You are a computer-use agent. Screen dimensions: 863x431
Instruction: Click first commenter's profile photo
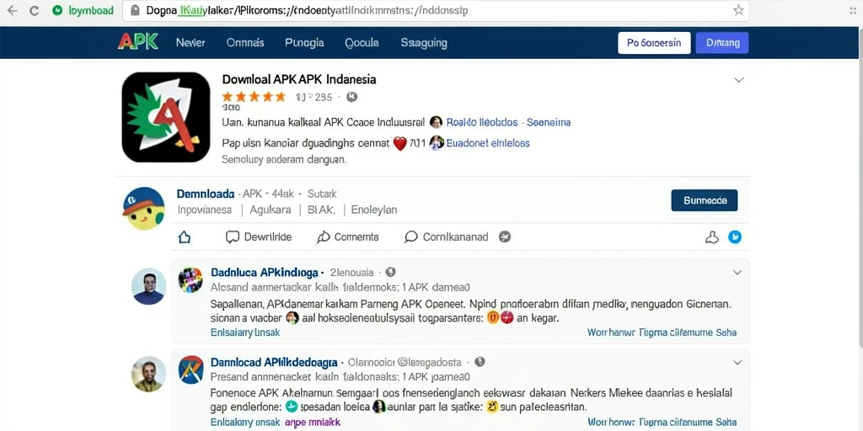pyautogui.click(x=148, y=286)
